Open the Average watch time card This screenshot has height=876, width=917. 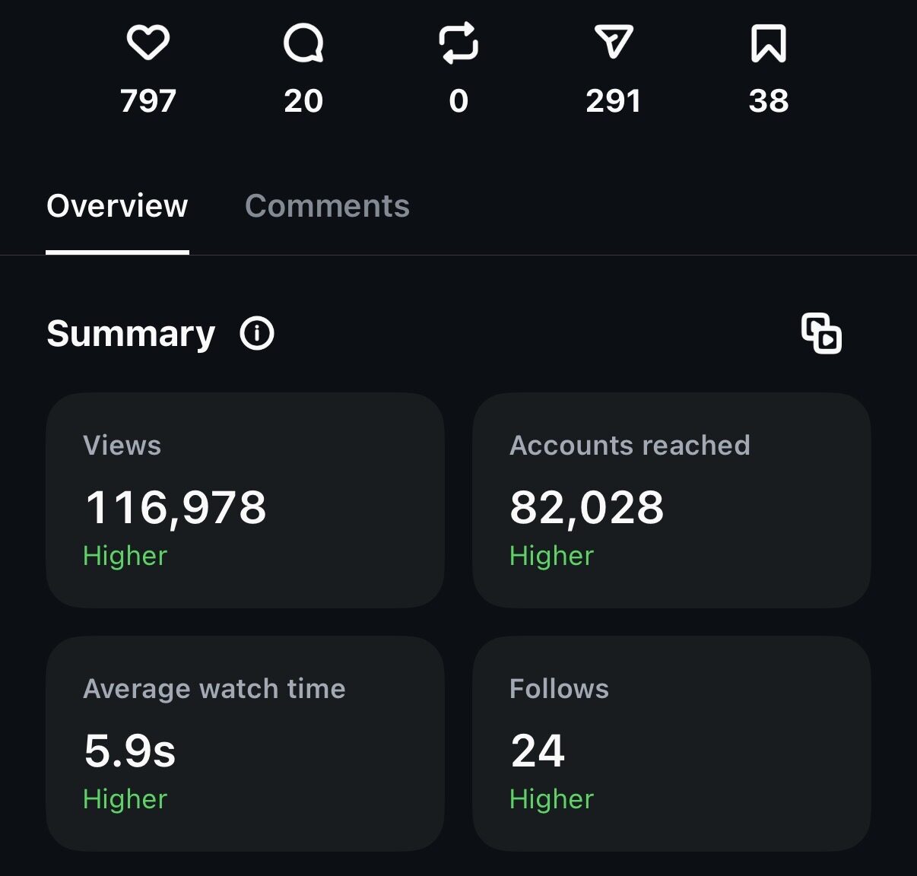point(245,743)
